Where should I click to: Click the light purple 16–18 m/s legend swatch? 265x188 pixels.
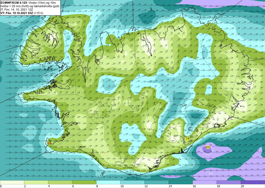[x=205, y=182]
